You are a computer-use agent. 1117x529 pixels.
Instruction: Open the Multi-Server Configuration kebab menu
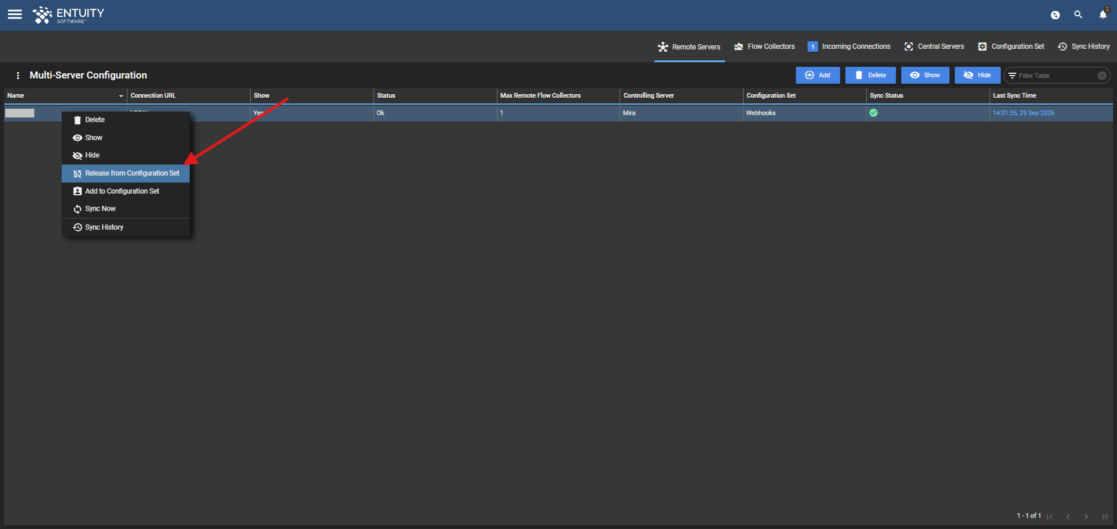tap(18, 76)
